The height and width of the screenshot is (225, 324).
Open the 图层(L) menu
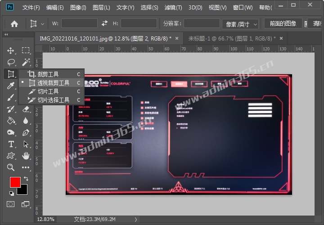(x=101, y=8)
